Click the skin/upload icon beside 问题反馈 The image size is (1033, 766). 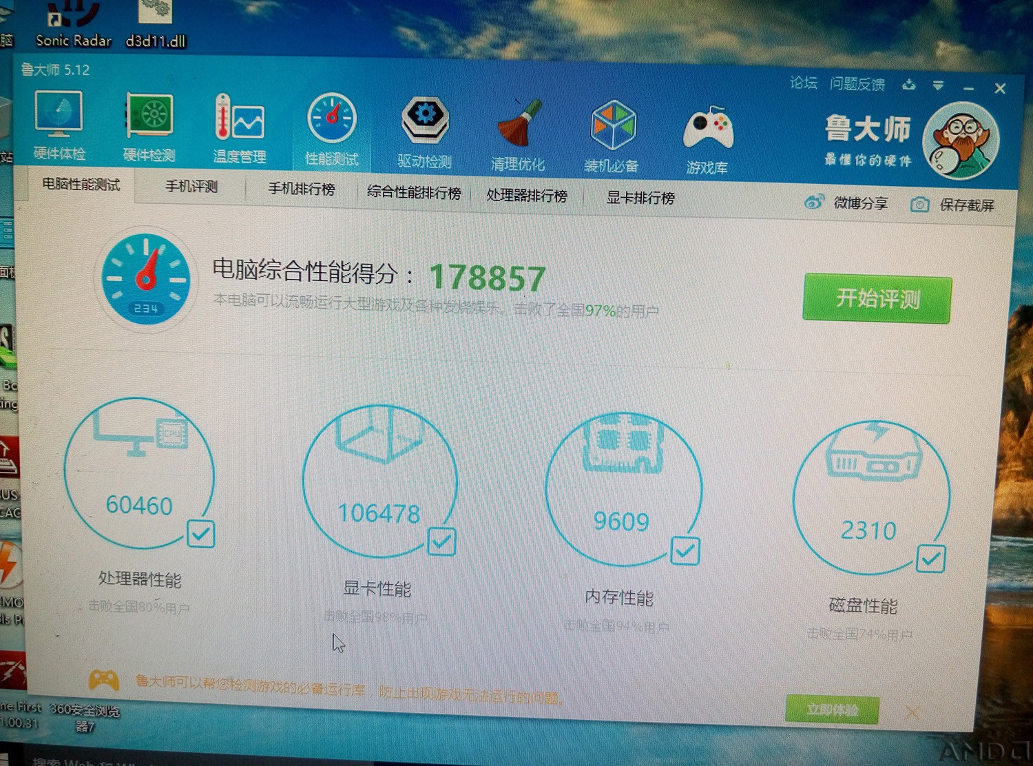click(x=909, y=85)
